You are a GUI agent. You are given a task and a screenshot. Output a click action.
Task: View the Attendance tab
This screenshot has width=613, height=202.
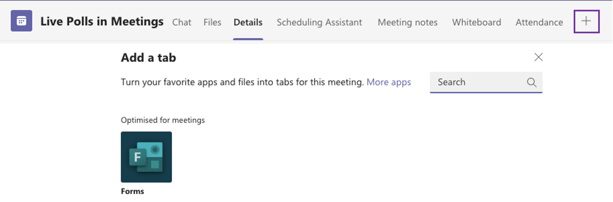[x=539, y=22]
